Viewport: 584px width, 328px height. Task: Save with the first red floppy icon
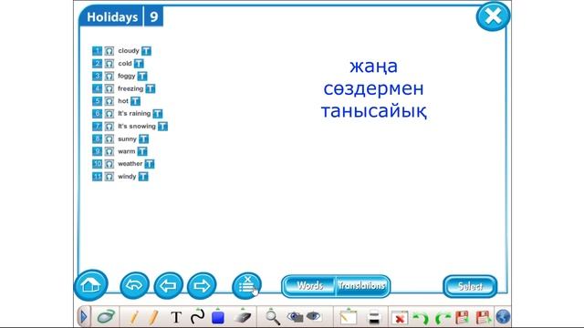pyautogui.click(x=463, y=318)
